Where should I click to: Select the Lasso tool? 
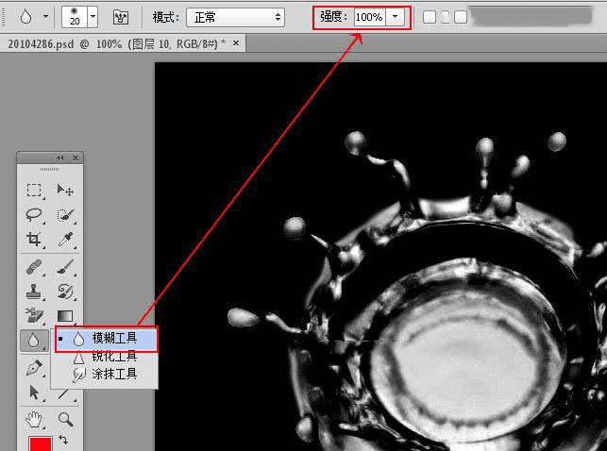pyautogui.click(x=34, y=215)
